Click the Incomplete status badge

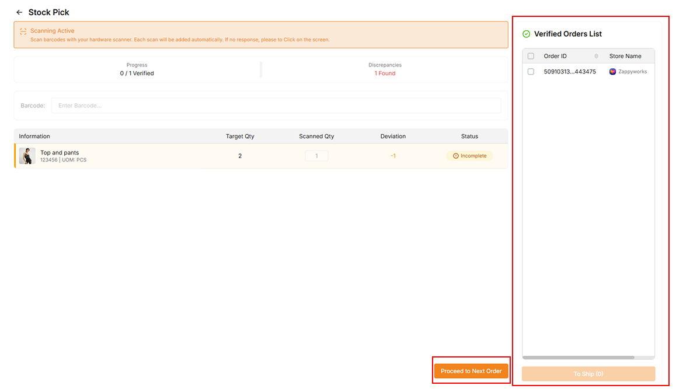(x=469, y=156)
